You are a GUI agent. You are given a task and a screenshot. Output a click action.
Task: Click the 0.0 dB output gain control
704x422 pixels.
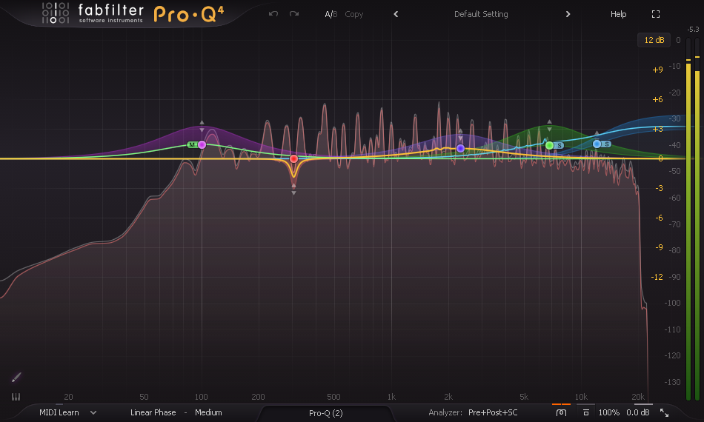tap(637, 412)
